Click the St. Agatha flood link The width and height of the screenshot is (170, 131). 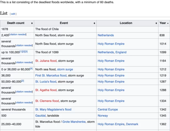46,90
